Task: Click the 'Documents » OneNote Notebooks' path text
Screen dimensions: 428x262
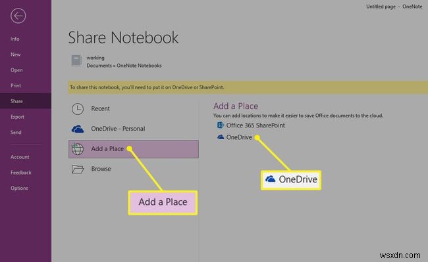Action: click(124, 66)
